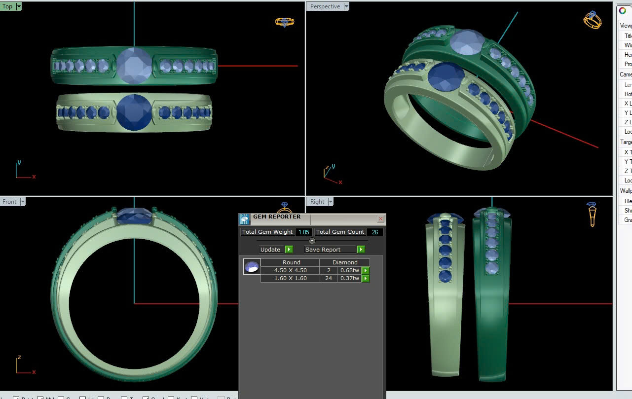Click the ring view icon in Right viewport
The height and width of the screenshot is (399, 632).
pos(592,214)
